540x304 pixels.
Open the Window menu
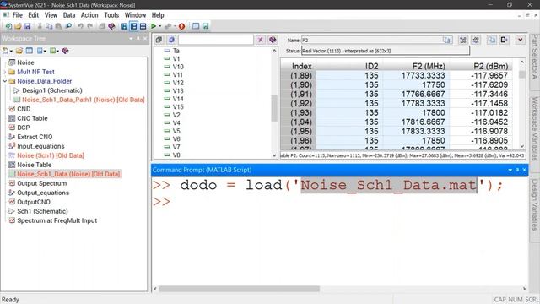(x=135, y=15)
